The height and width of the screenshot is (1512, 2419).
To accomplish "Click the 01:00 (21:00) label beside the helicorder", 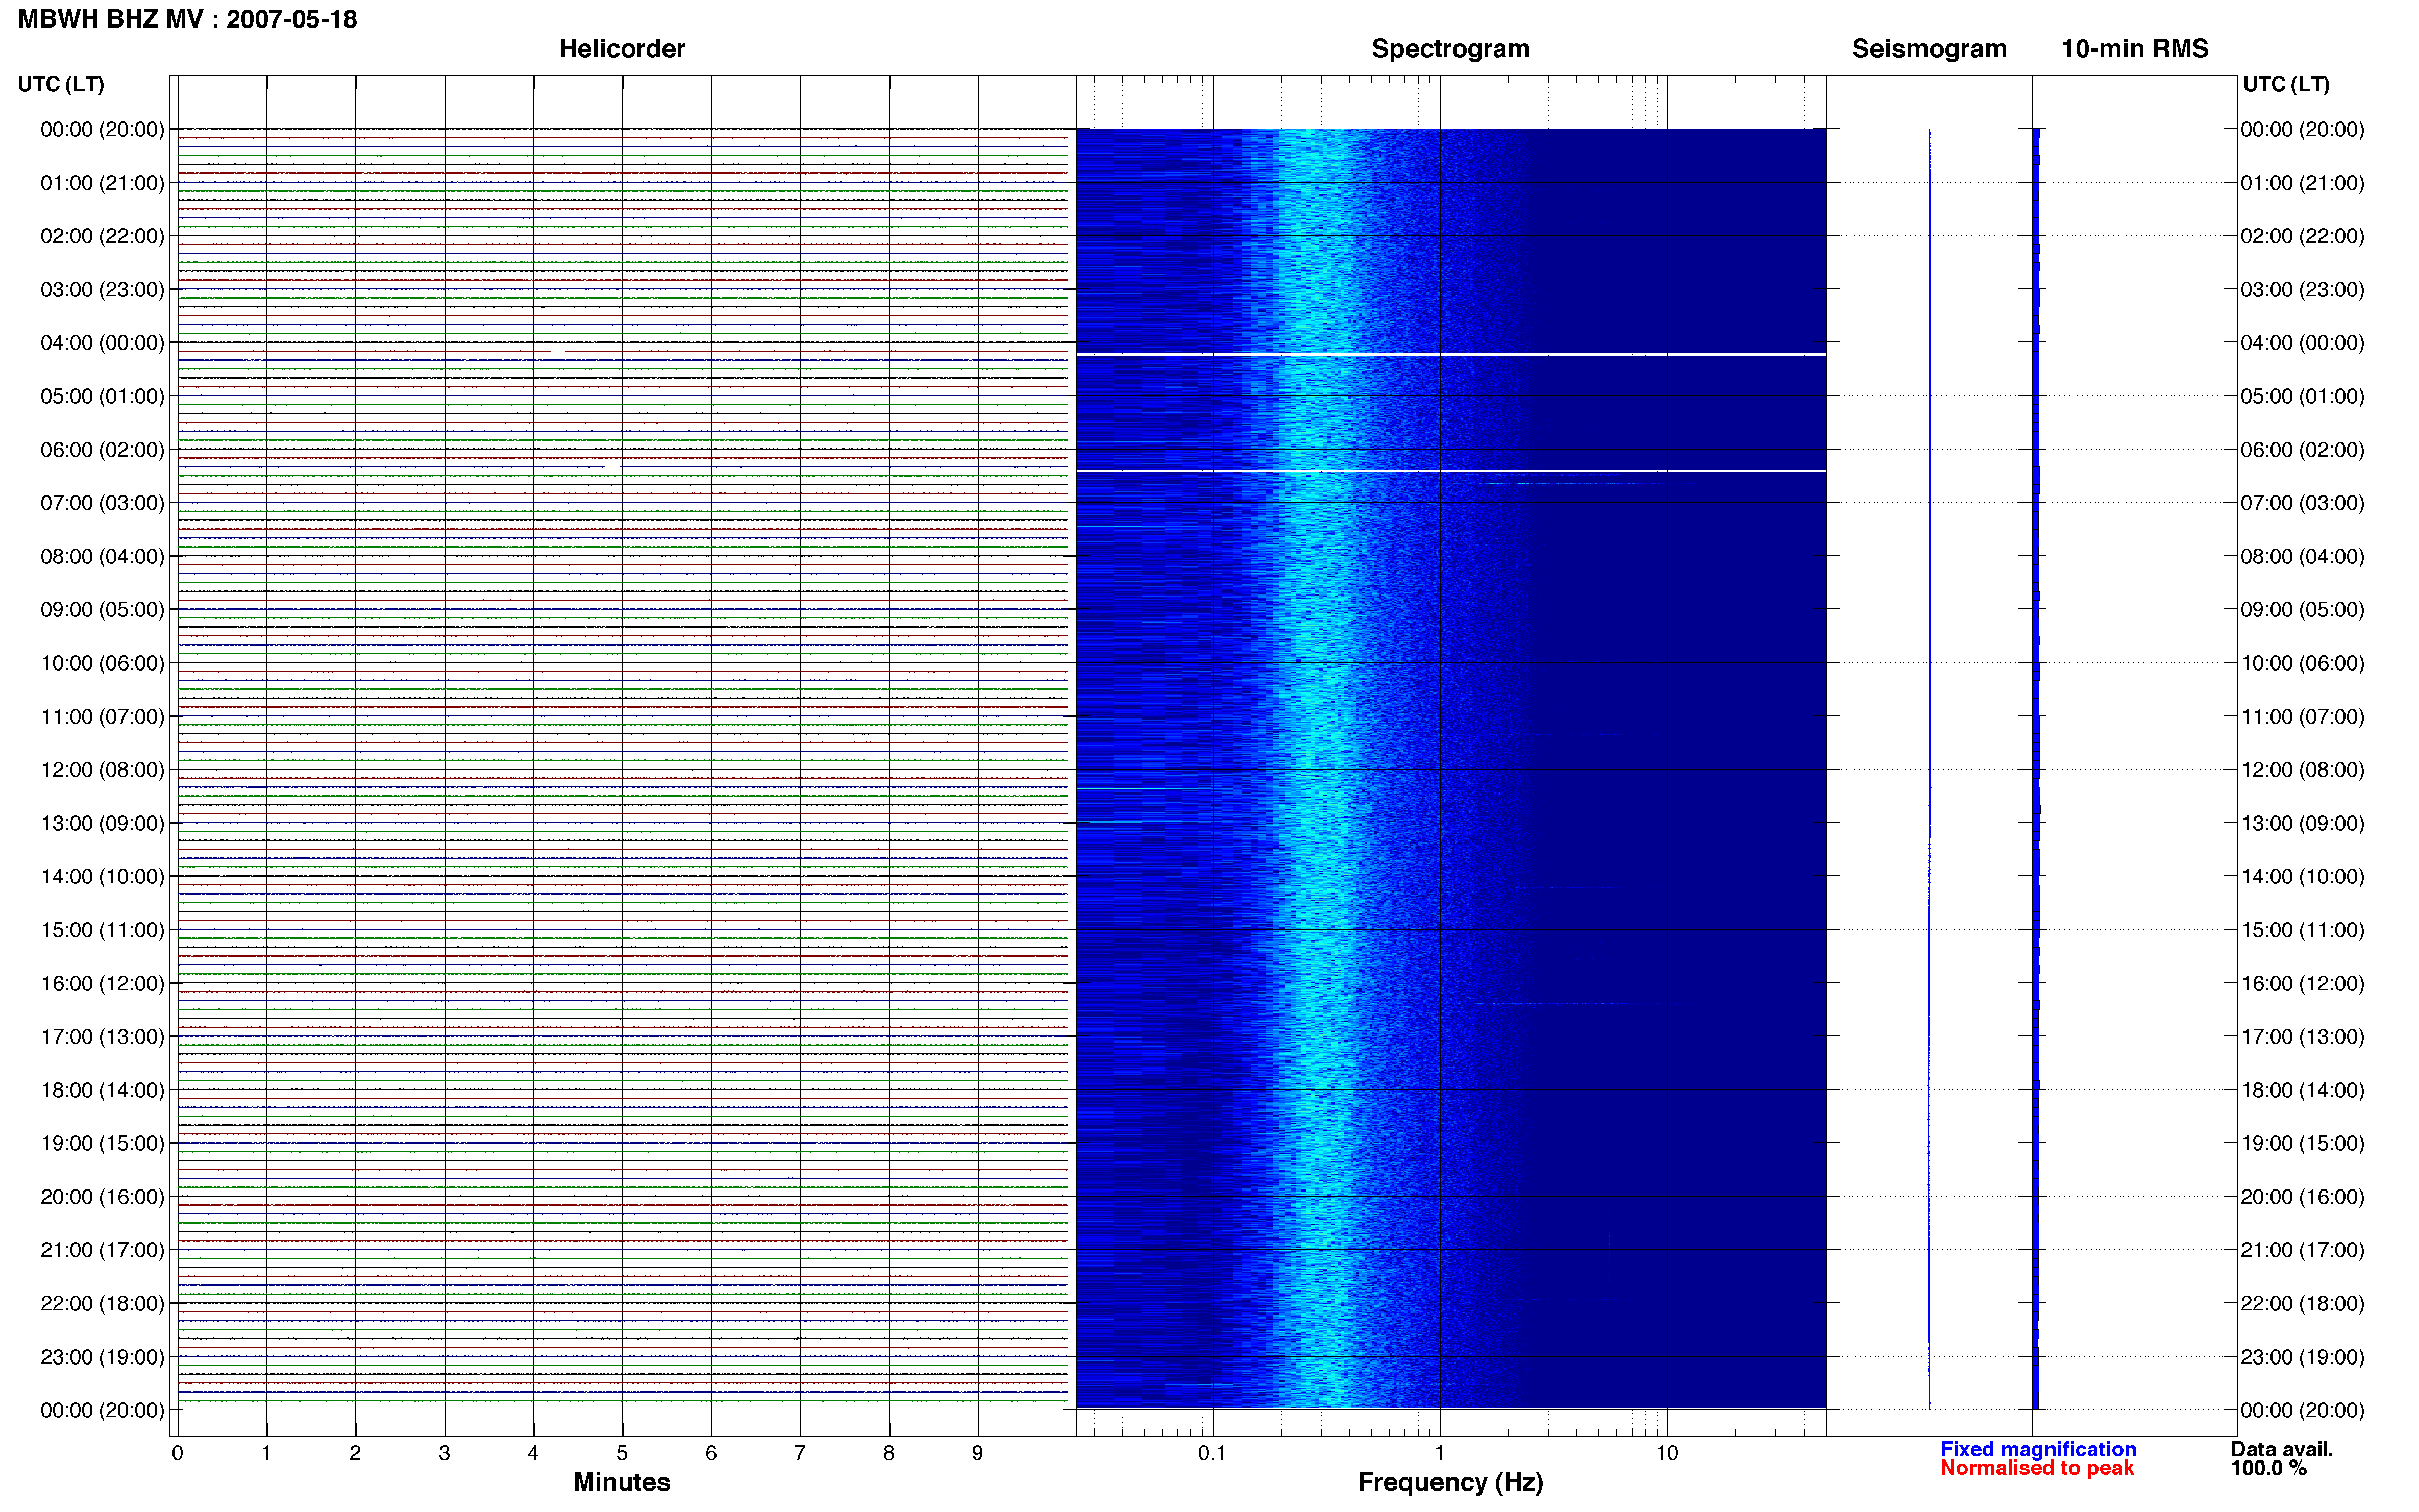I will click(x=102, y=183).
